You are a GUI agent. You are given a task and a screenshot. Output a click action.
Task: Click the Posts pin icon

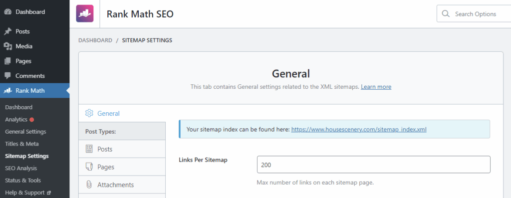coord(8,31)
